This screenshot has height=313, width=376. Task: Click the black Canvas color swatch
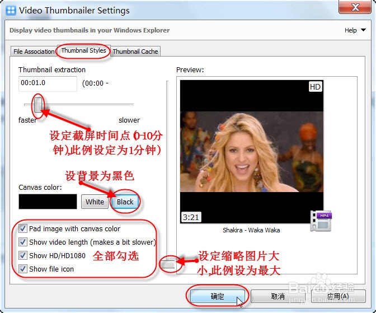click(x=48, y=202)
